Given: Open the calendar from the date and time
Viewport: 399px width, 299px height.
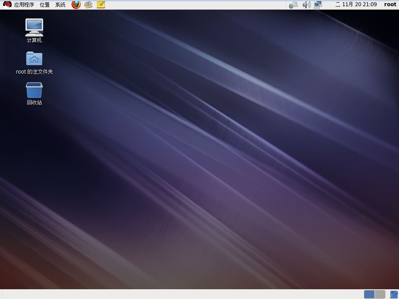Looking at the screenshot, I should [356, 4].
